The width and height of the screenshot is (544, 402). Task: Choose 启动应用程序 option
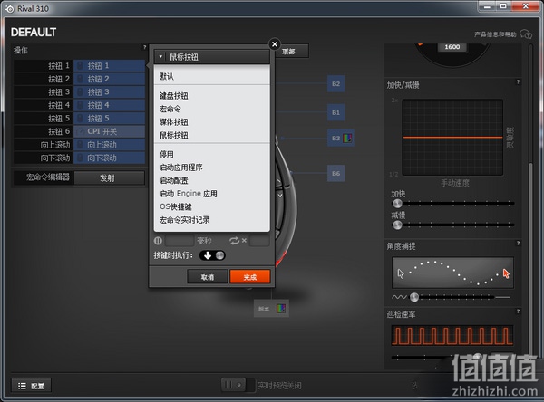(x=180, y=167)
